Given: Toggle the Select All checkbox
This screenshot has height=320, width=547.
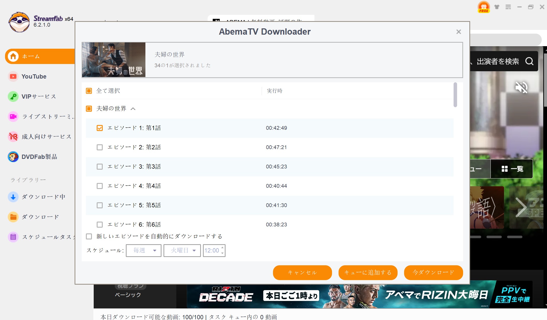Looking at the screenshot, I should pos(89,91).
